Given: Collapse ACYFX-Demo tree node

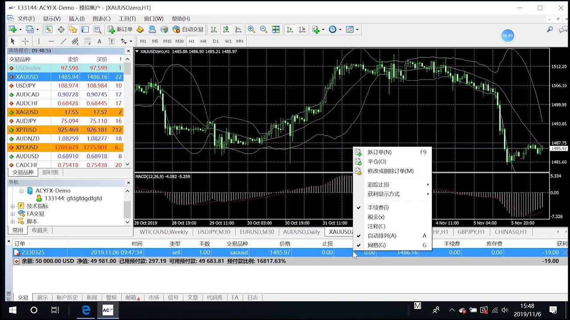Looking at the screenshot, I should coord(21,191).
